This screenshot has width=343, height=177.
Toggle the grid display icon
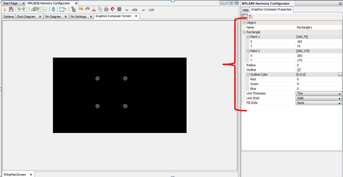click(119, 9)
